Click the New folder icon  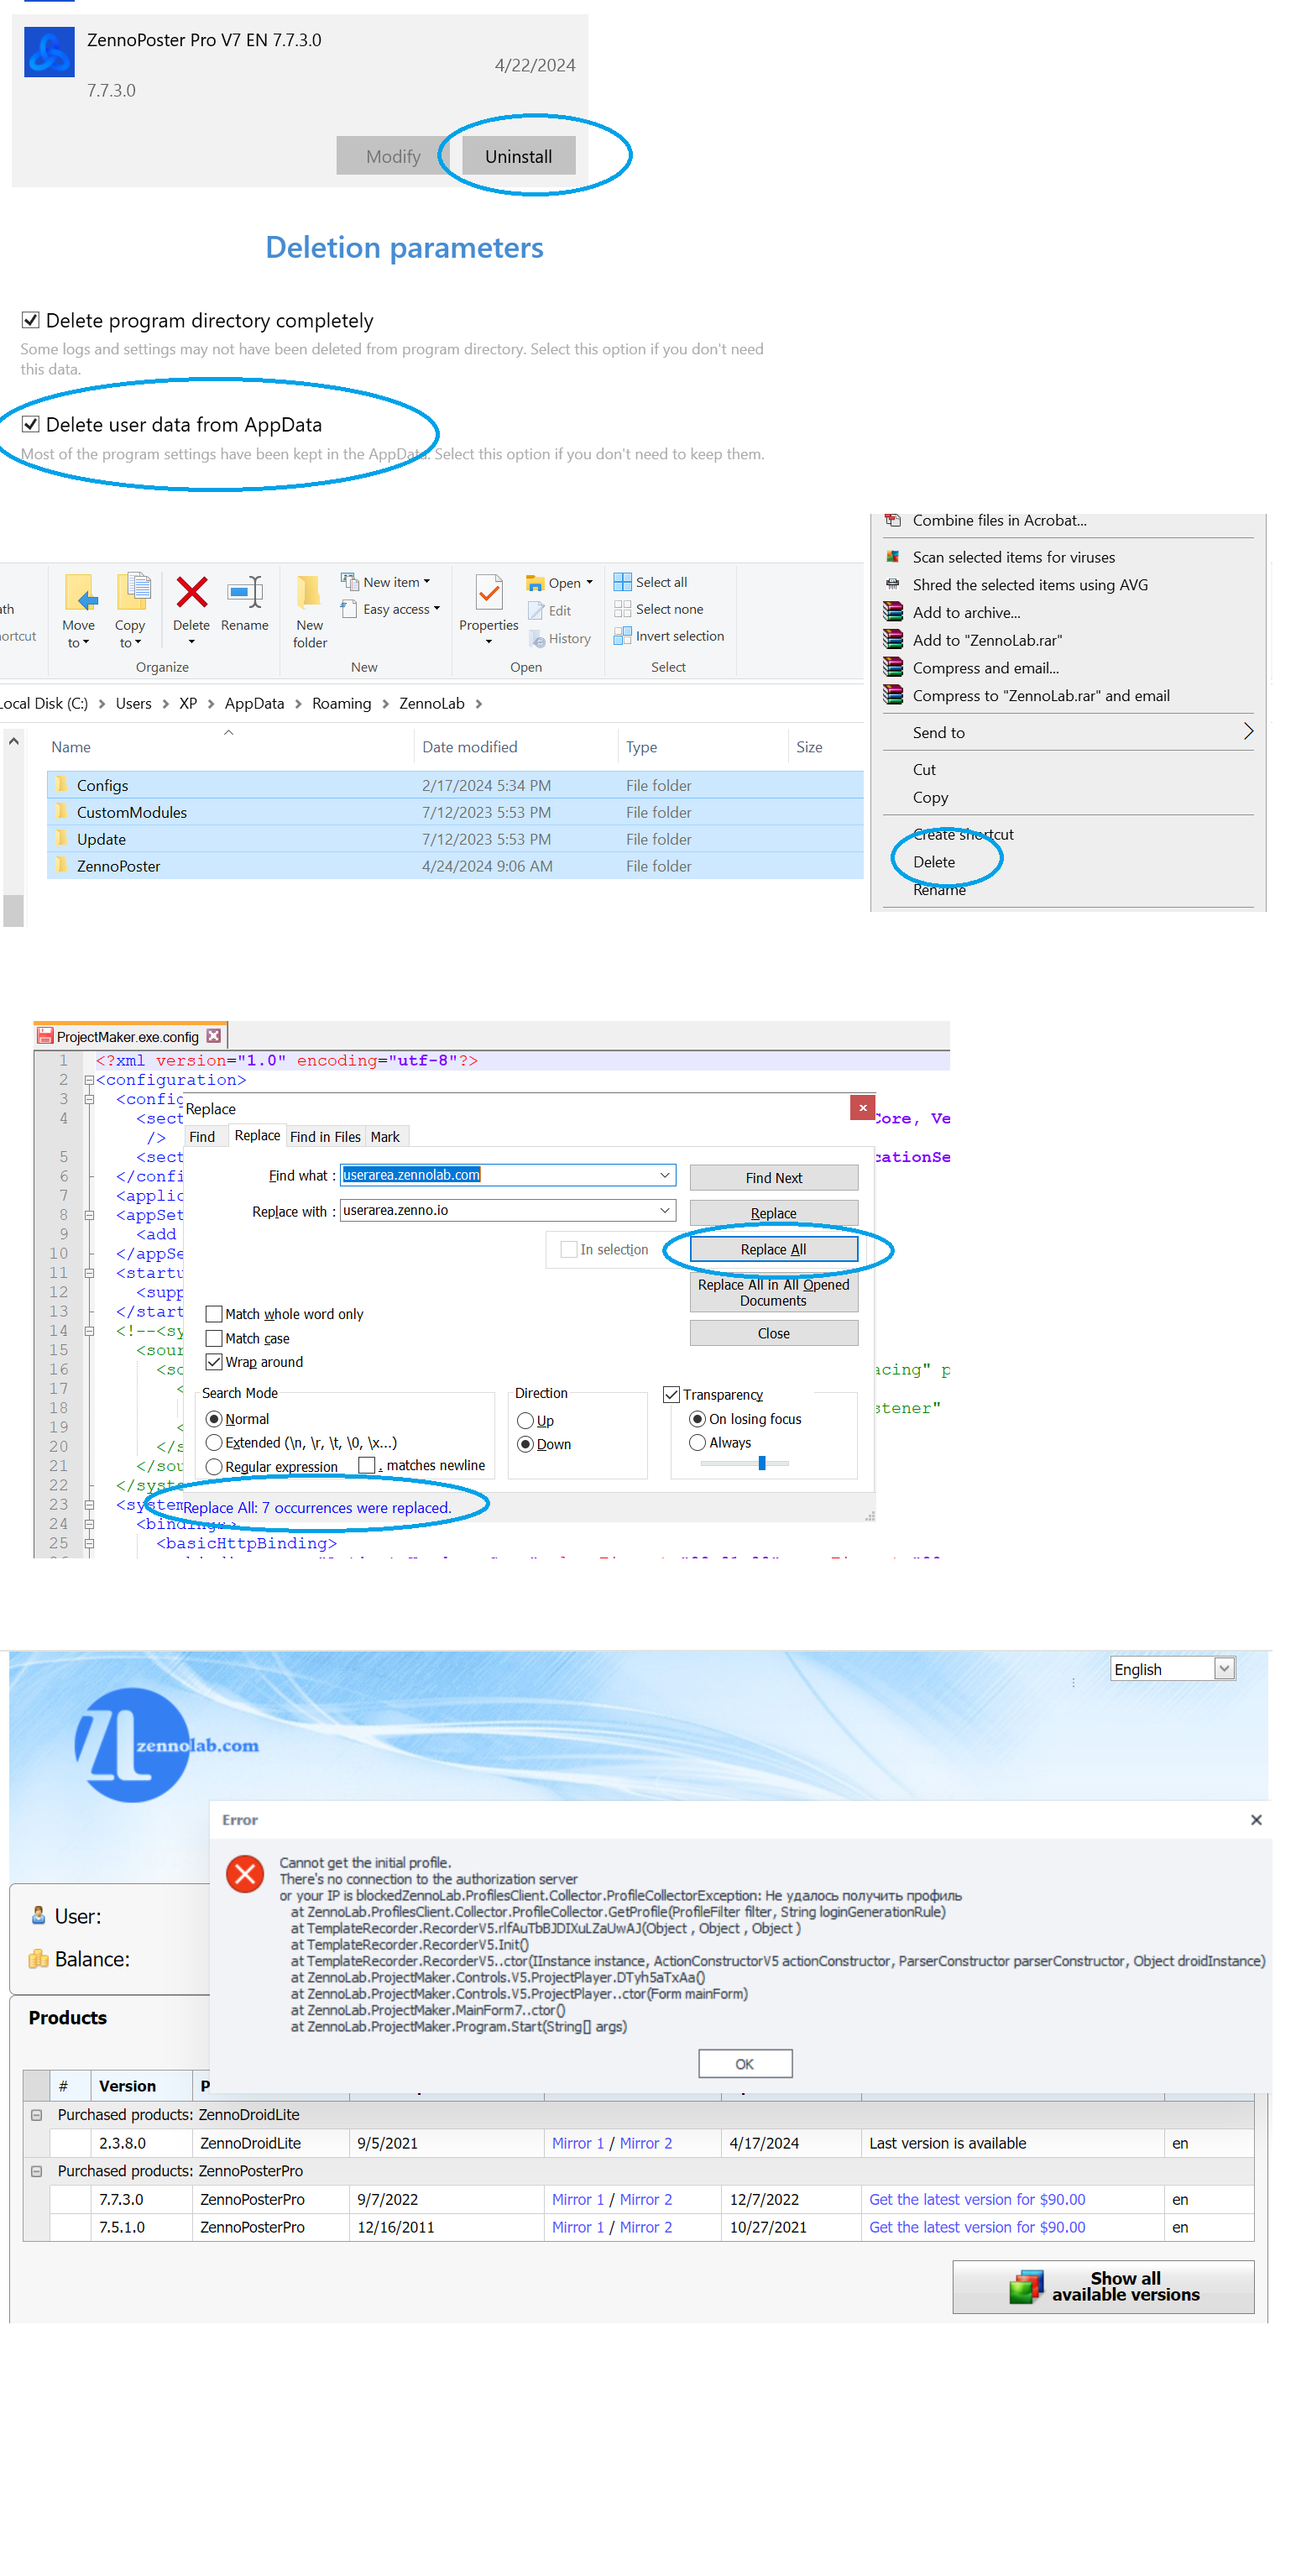click(309, 592)
